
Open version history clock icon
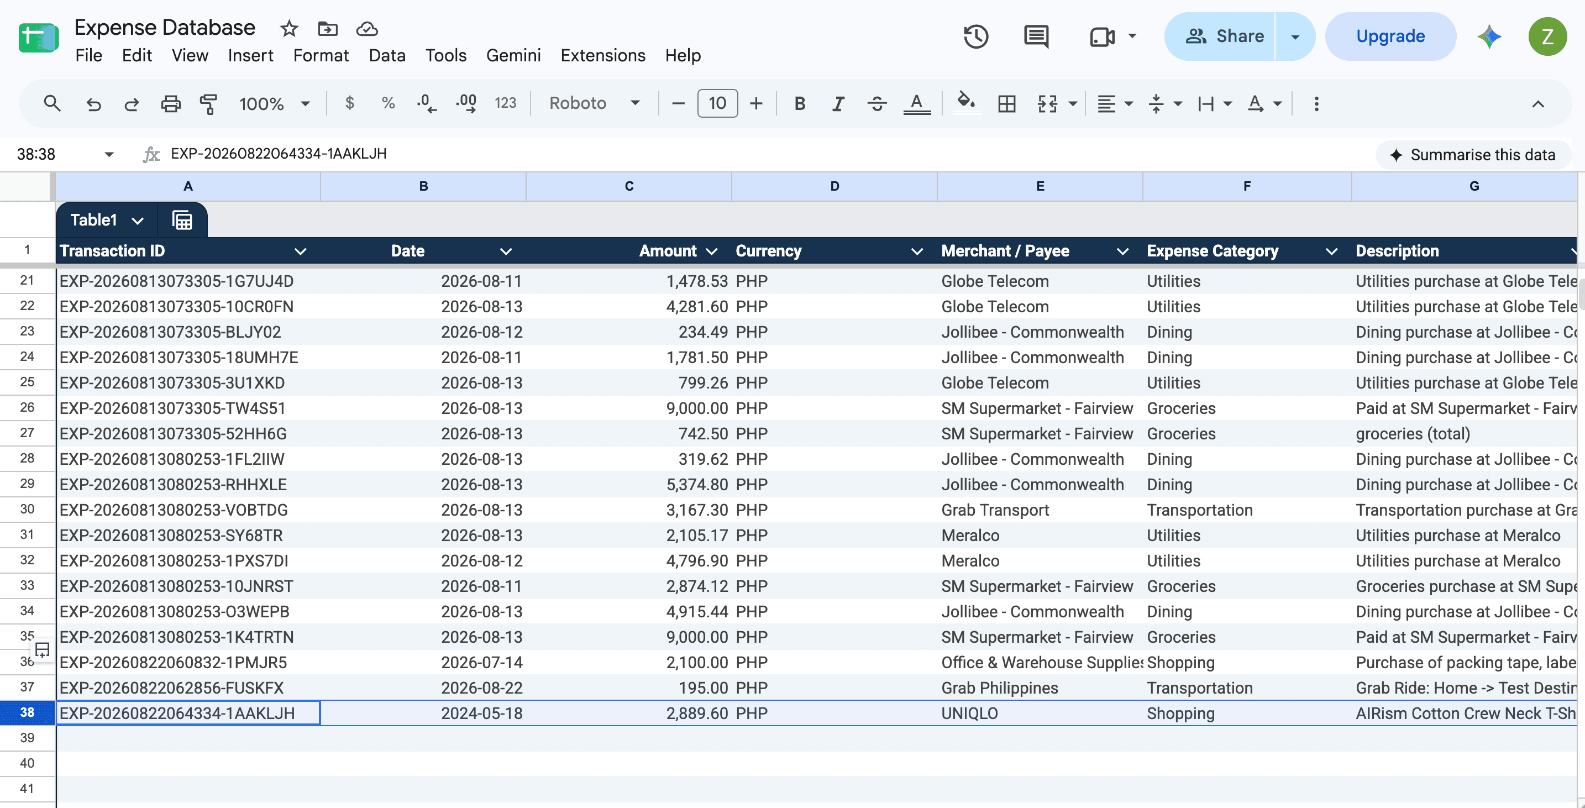coord(975,36)
